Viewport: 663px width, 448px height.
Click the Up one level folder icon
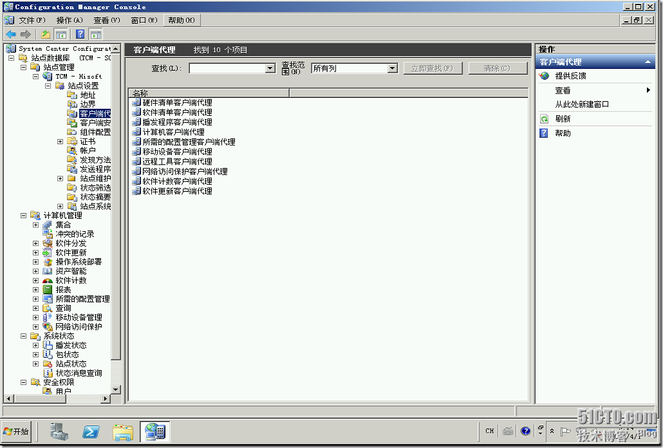pos(46,35)
